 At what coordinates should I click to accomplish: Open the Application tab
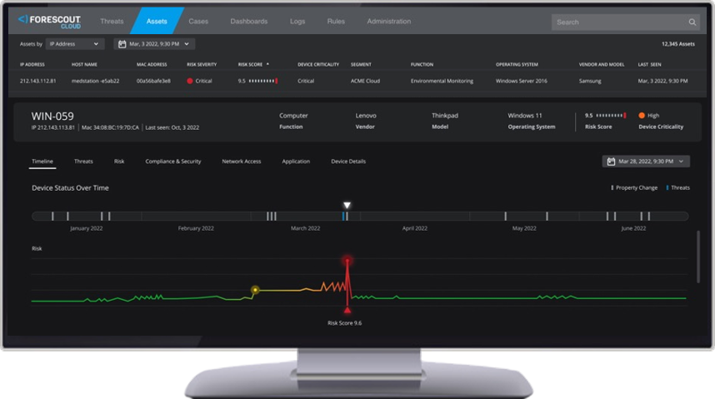[296, 162]
